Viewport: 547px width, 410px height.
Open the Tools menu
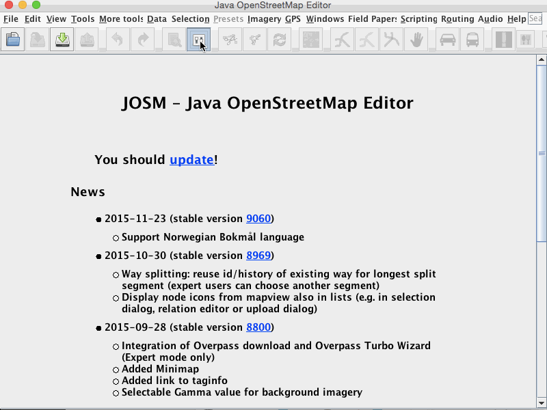(x=83, y=19)
